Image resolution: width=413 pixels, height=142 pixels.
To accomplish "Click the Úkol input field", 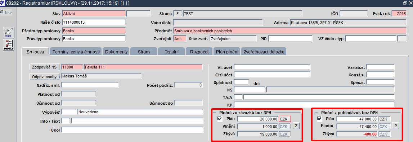I will pos(133,130).
